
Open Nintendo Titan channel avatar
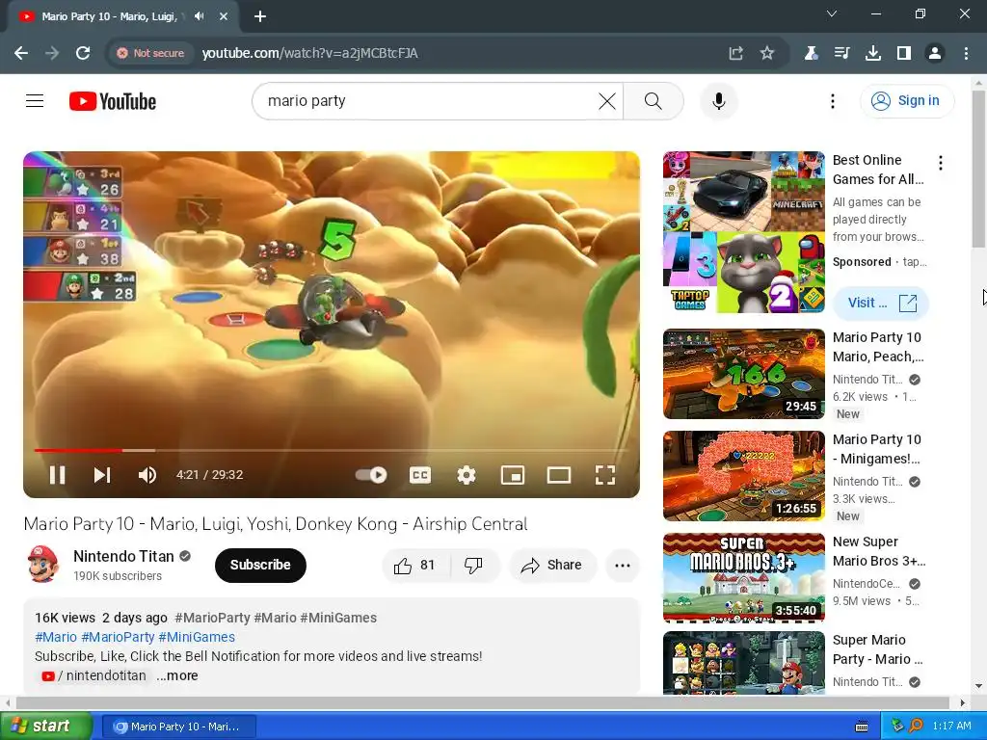[42, 564]
